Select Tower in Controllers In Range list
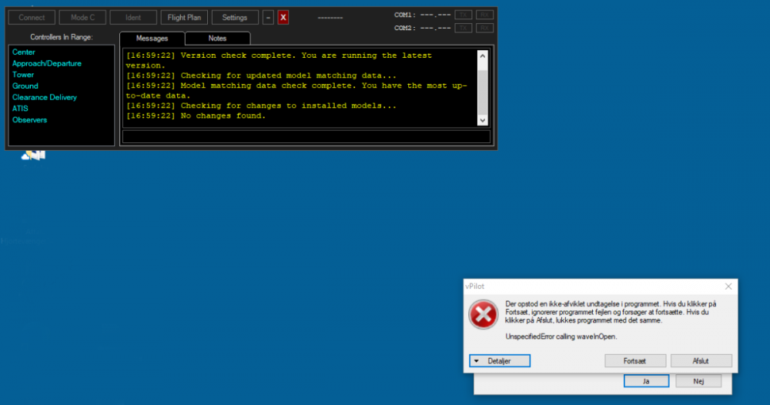Viewport: 770px width, 405px height. pos(23,75)
